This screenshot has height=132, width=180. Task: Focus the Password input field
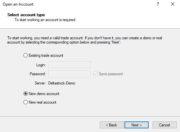pos(69,74)
